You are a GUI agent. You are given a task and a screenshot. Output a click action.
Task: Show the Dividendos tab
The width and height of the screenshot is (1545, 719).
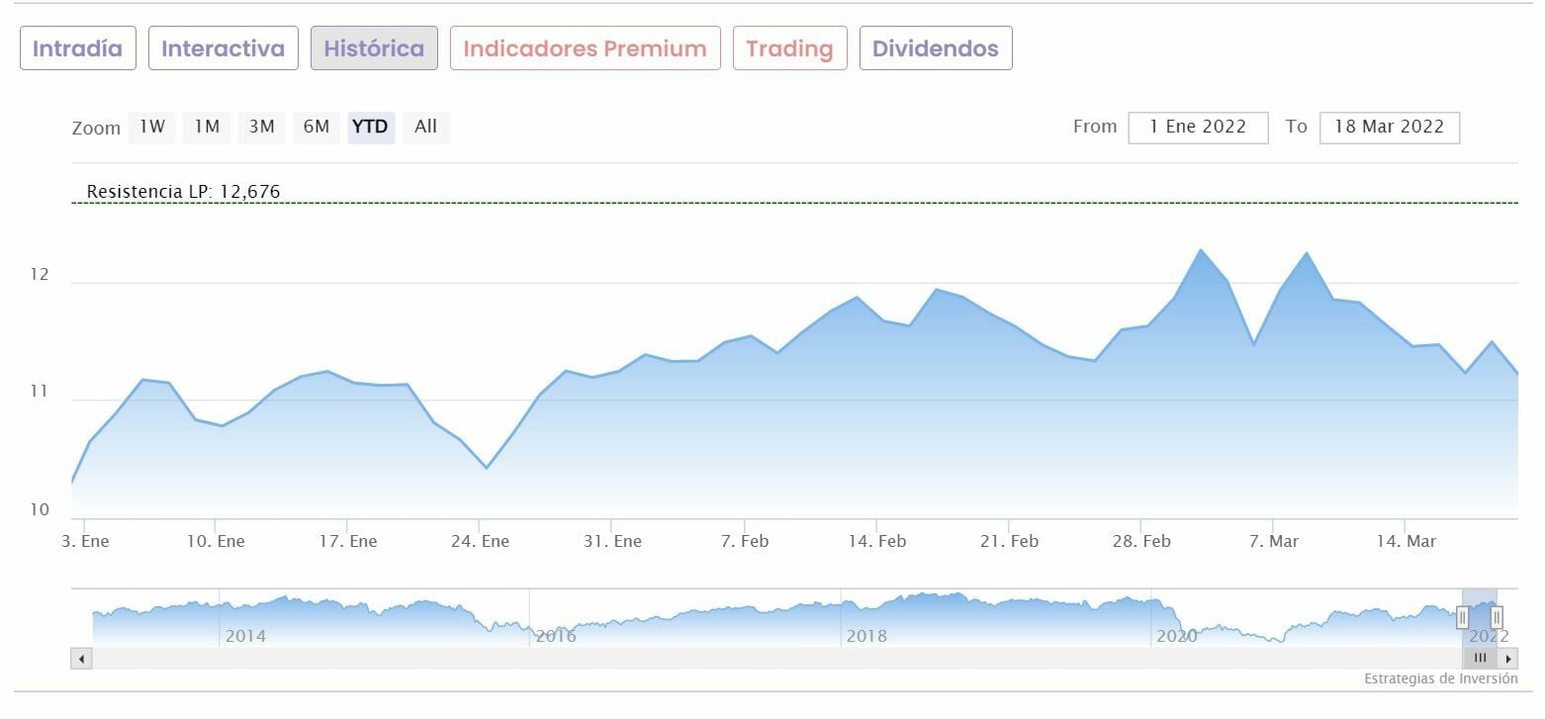(935, 48)
